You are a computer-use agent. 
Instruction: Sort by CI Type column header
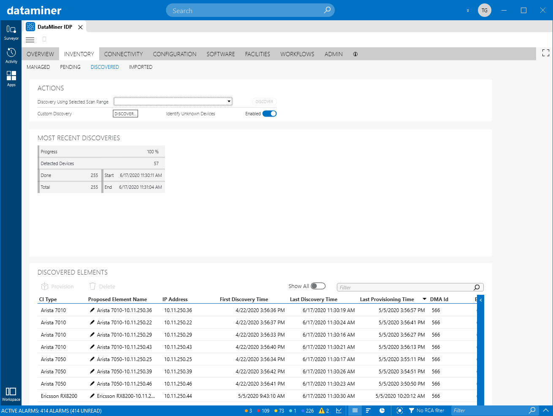click(48, 299)
